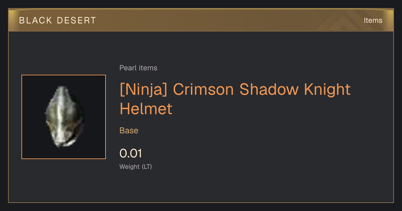Image resolution: width=402 pixels, height=211 pixels.
Task: Click the [Ninja] class tag in the title
Action: [x=144, y=90]
